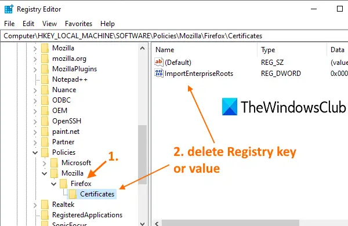348x226 pixels.
Task: Select the RegisteredApplications key
Action: click(87, 215)
